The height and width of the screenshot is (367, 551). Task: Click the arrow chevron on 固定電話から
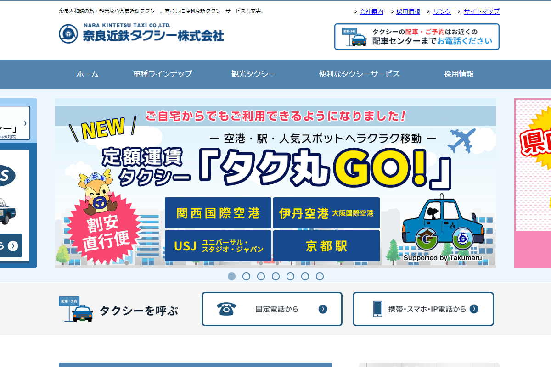coord(323,309)
